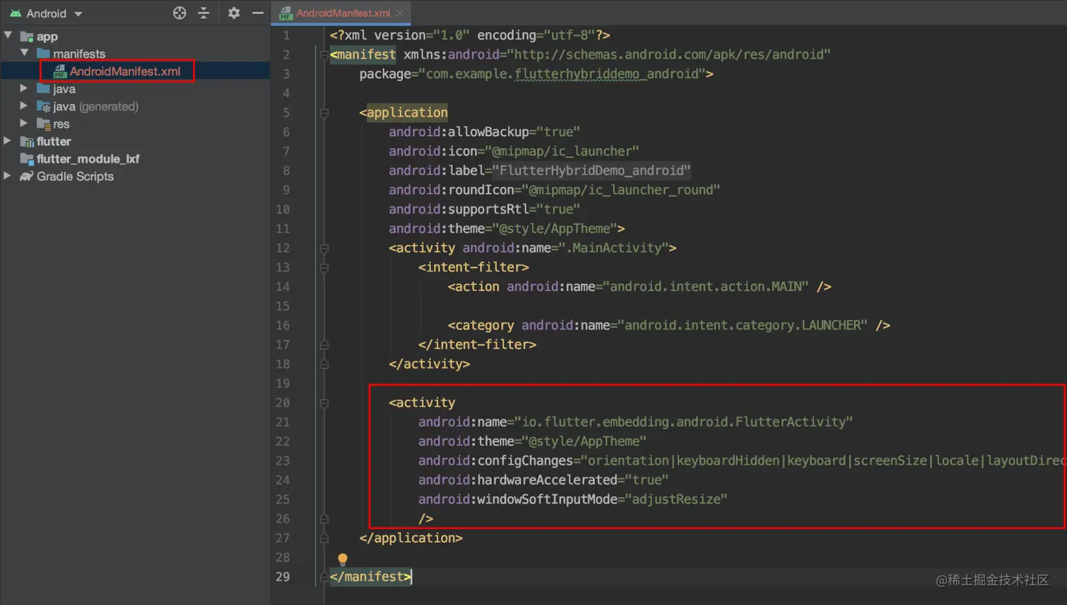The height and width of the screenshot is (605, 1067).
Task: Select the AndroidManifest.xml editor tab
Action: pos(342,13)
